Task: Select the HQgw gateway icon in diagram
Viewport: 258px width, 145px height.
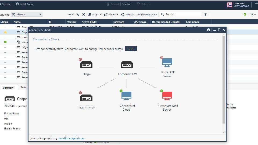Action: (x=86, y=64)
